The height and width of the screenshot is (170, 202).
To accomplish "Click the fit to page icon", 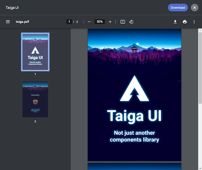I will click(x=123, y=22).
